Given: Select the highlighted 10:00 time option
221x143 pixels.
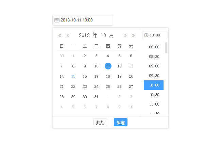Looking at the screenshot, I should coord(154,85).
